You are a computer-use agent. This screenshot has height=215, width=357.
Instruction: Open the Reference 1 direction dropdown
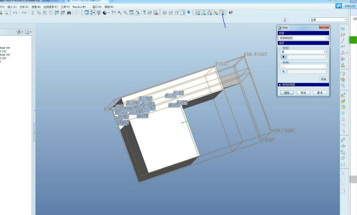pos(303,52)
